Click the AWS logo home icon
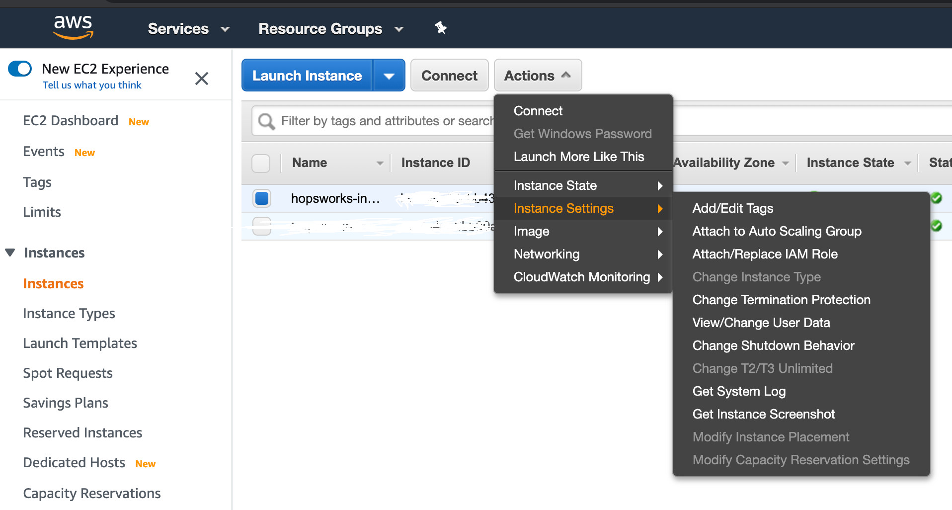 (x=74, y=27)
